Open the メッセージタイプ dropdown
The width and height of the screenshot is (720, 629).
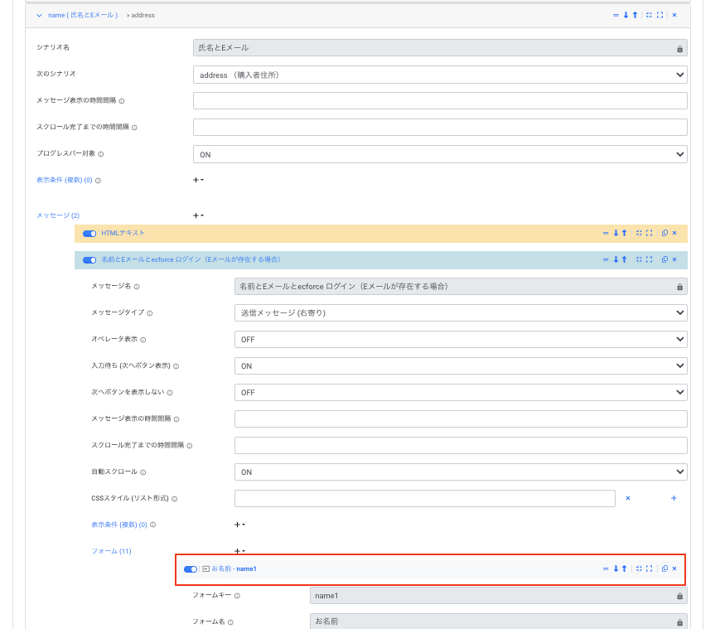(461, 312)
